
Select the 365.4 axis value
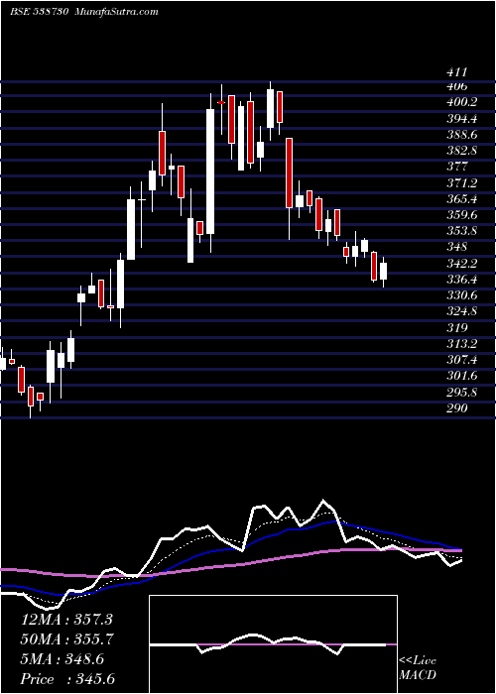(x=462, y=198)
